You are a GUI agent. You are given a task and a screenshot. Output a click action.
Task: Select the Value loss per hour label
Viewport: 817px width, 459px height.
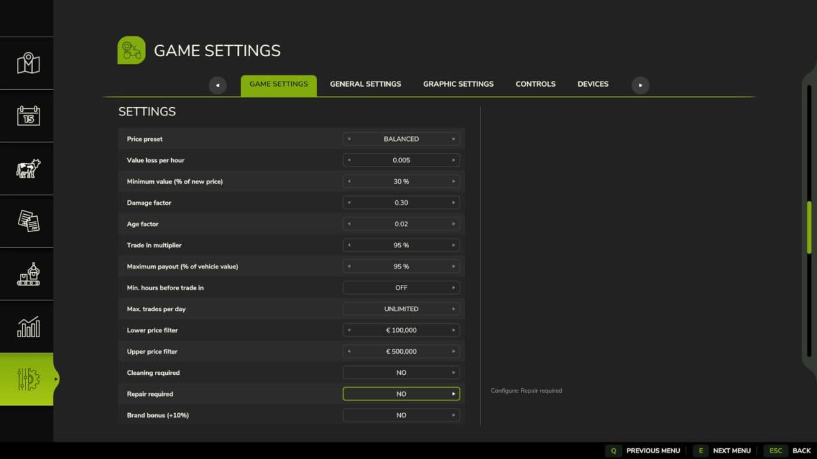click(156, 160)
